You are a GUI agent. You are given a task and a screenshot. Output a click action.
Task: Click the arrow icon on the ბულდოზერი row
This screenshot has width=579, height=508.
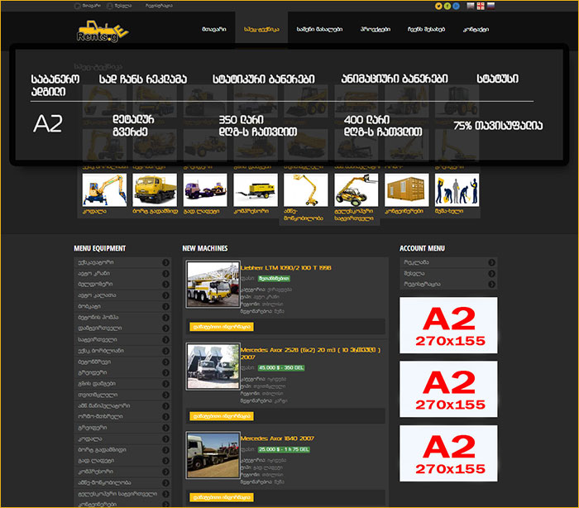pyautogui.click(x=165, y=284)
